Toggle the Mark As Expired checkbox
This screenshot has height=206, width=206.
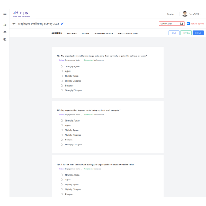tap(188, 23)
